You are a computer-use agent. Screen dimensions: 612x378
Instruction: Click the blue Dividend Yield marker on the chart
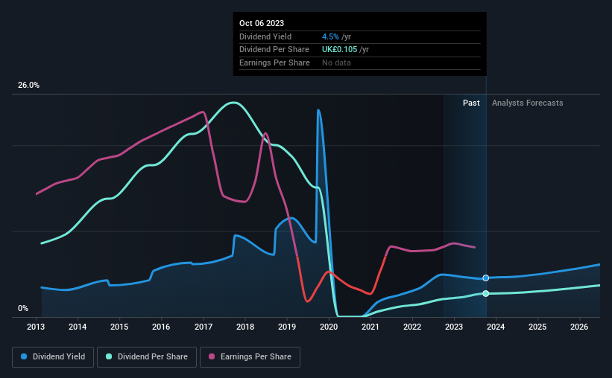[486, 278]
